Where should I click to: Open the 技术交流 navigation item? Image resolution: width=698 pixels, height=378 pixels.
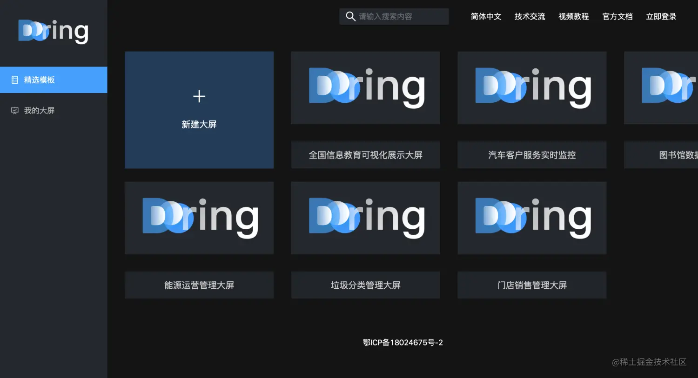coord(529,16)
